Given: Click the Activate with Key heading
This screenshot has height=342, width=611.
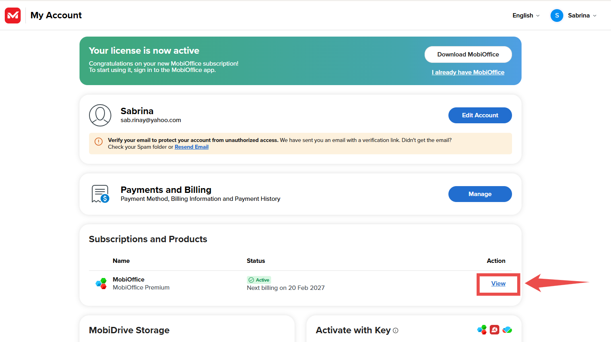Looking at the screenshot, I should point(353,330).
